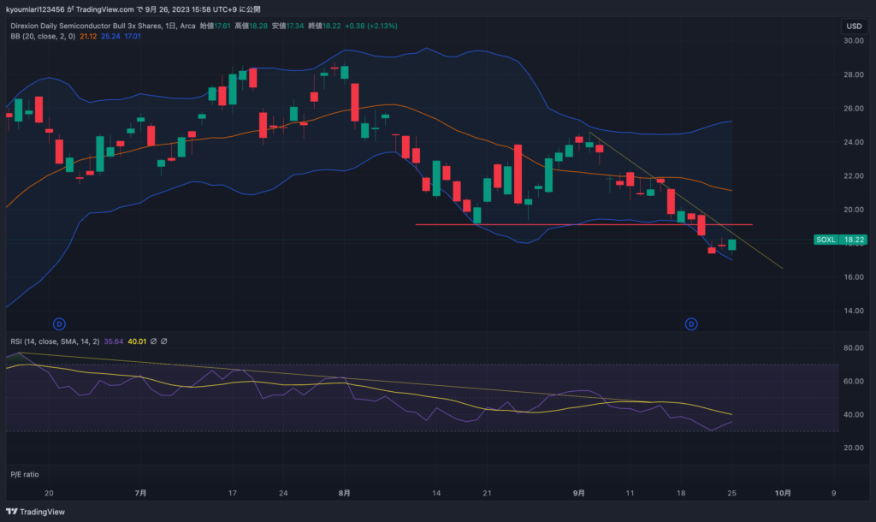Click the kyoumiari123456 author name
Viewport: 876px width, 522px height.
(35, 9)
